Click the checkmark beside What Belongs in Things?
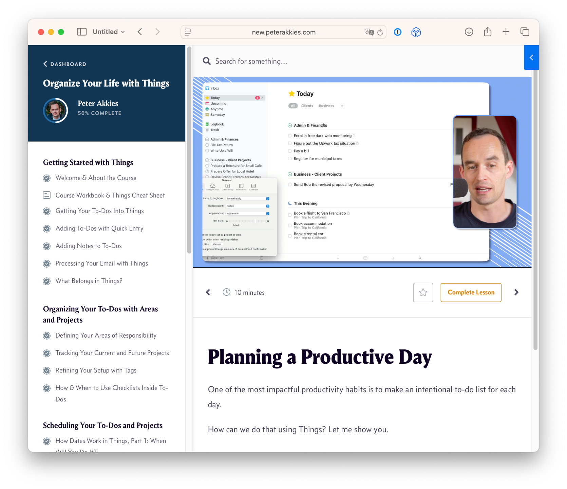The height and width of the screenshot is (489, 567). click(47, 281)
